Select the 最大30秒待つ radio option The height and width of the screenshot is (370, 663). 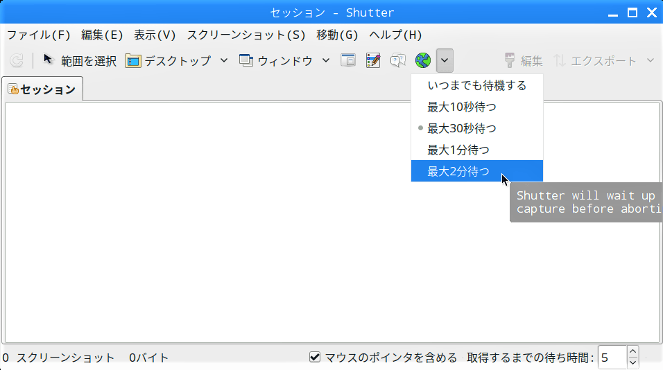(x=461, y=128)
